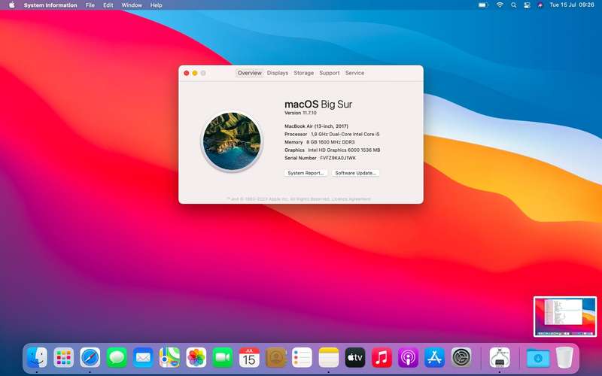Click the Big Sur artwork image
This screenshot has height=376, width=602.
pos(232,141)
